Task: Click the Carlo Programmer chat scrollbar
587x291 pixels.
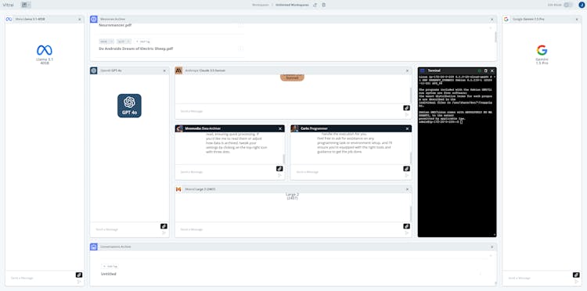Action: [x=411, y=158]
